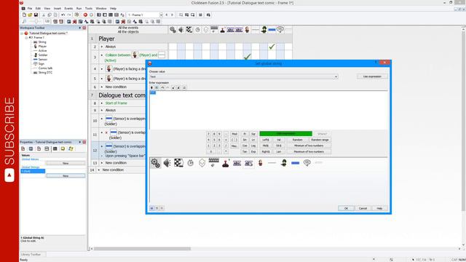Click OK in Set global string dialog
Viewport: 466px width, 262px height.
(346, 208)
